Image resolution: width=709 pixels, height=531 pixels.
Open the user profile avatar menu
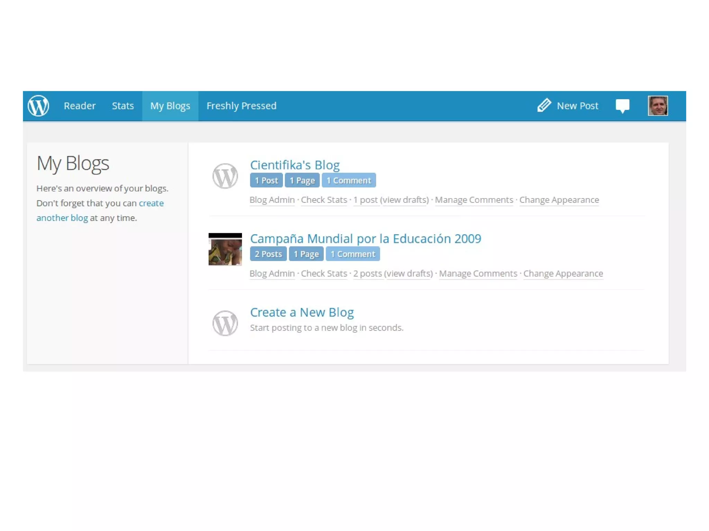click(657, 106)
